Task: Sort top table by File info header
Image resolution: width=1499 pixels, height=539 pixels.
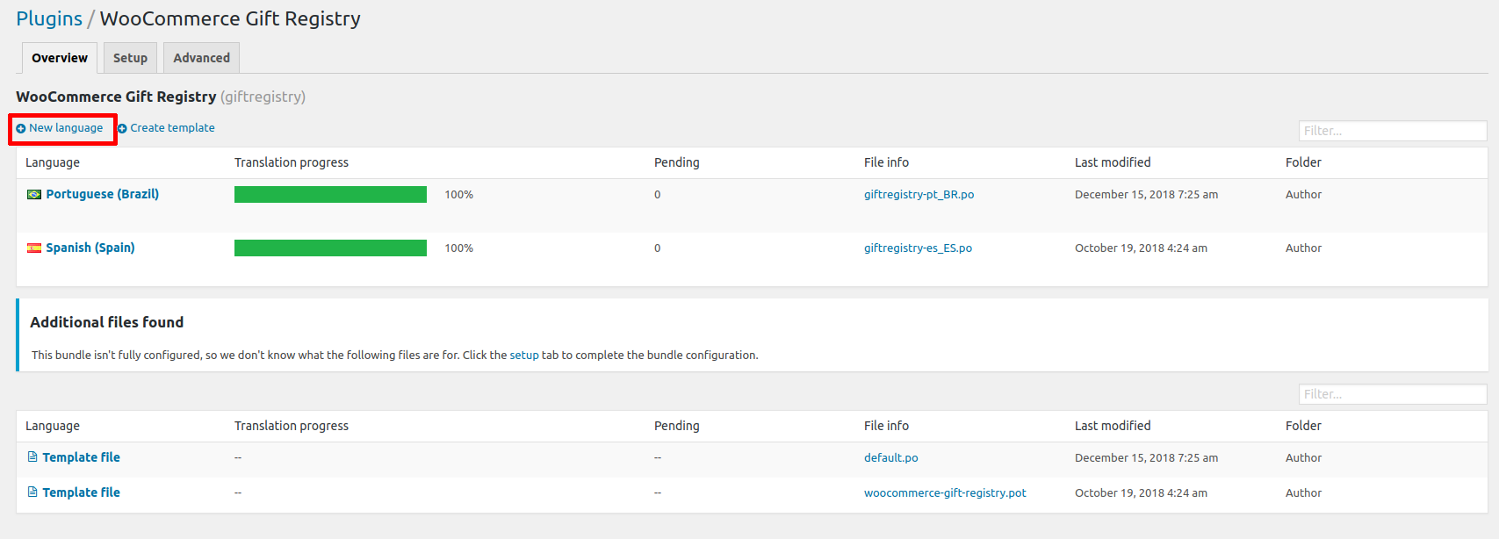Action: (x=886, y=162)
